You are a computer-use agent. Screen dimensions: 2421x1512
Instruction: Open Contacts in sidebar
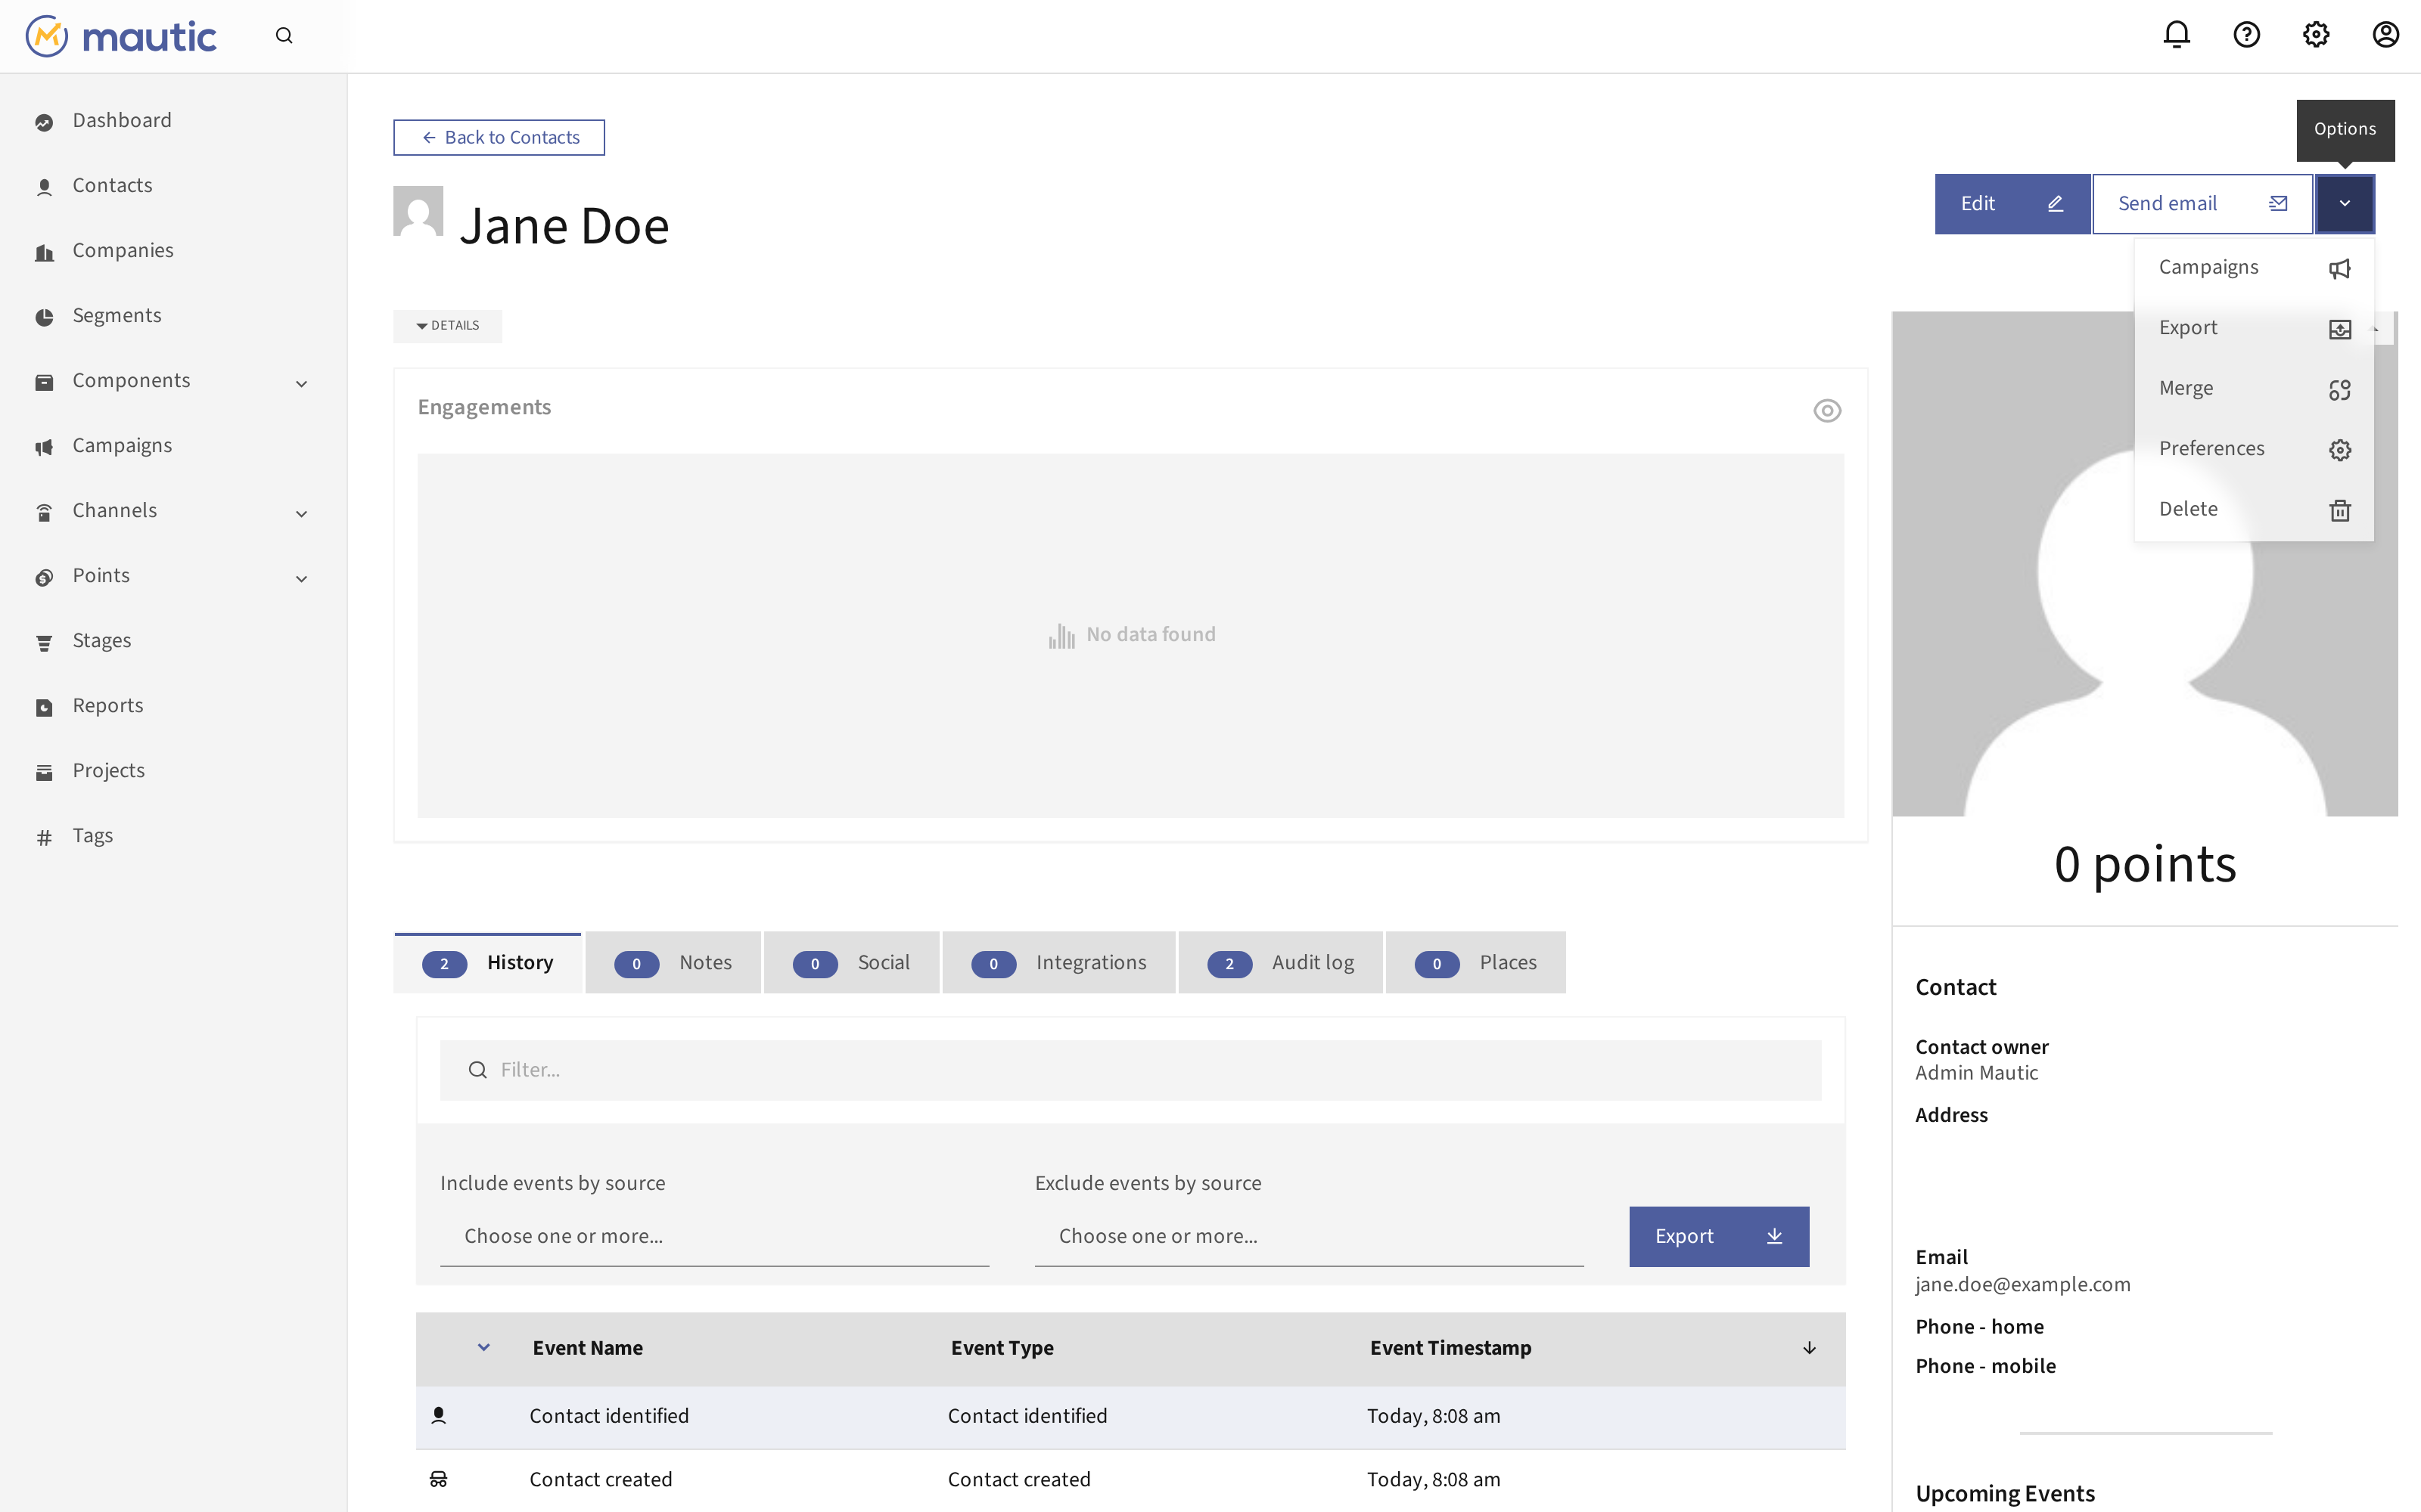[173, 186]
